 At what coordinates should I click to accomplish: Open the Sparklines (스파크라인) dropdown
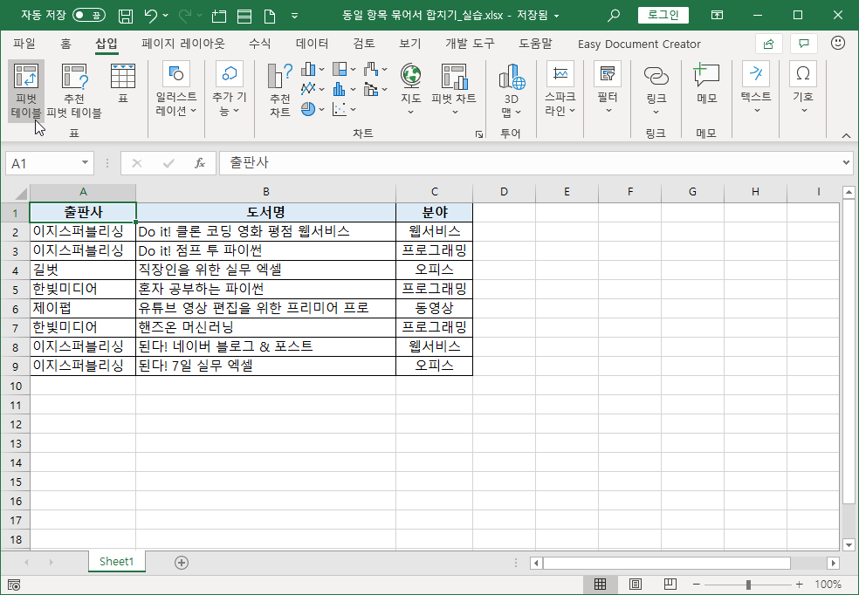(560, 91)
